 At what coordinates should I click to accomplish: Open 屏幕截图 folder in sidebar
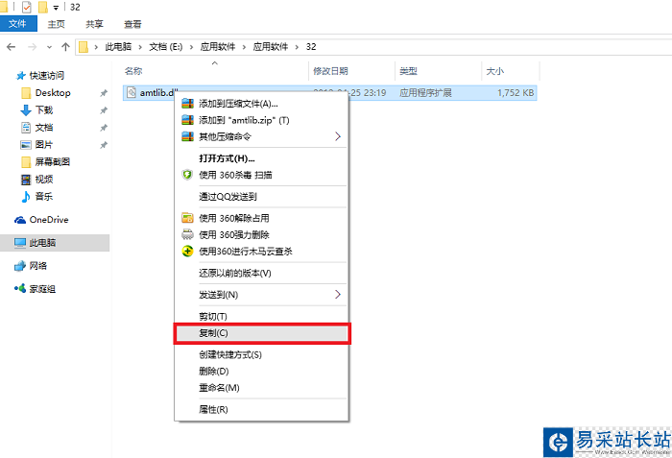tap(52, 161)
